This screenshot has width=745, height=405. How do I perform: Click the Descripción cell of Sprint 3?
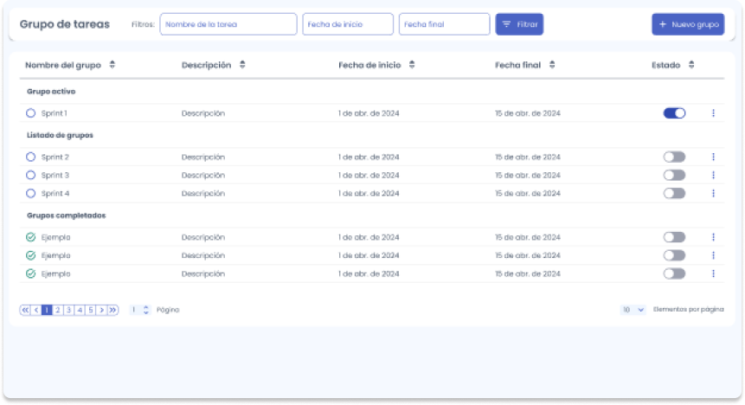[x=203, y=175]
